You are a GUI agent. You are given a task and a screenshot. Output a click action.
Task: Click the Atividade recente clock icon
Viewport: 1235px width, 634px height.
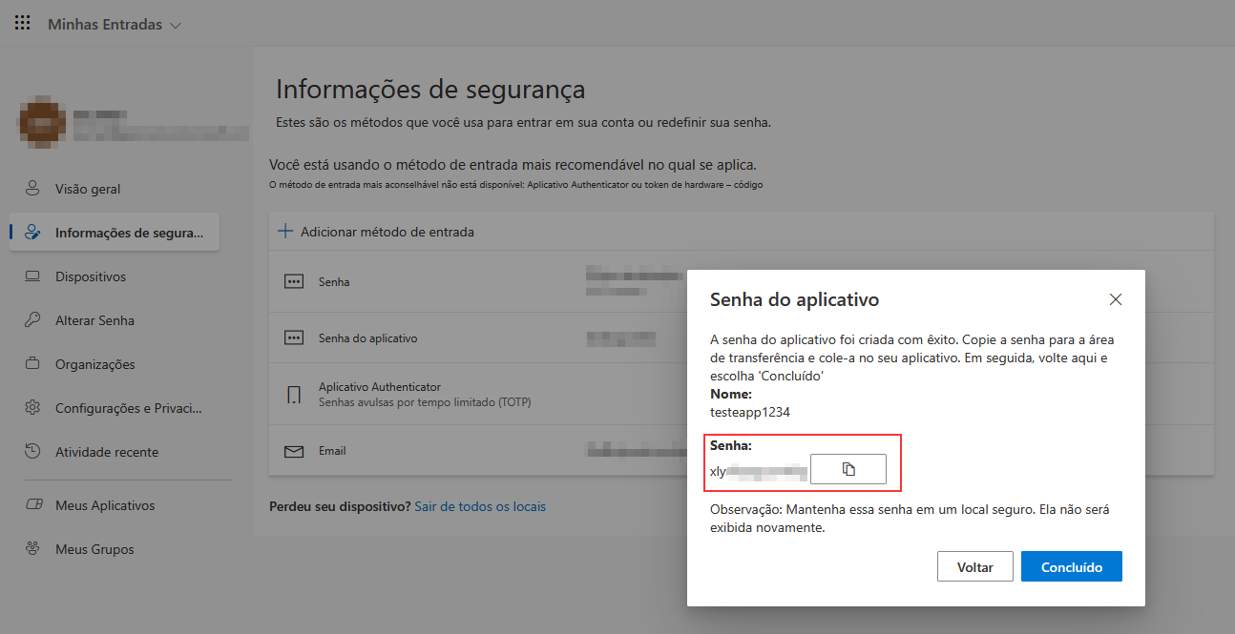tap(32, 452)
